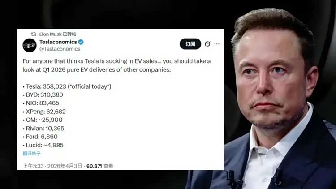Image resolution: width=336 pixels, height=189 pixels.
Task: Click the 翻译帖子 translate post link
Action: click(x=31, y=154)
